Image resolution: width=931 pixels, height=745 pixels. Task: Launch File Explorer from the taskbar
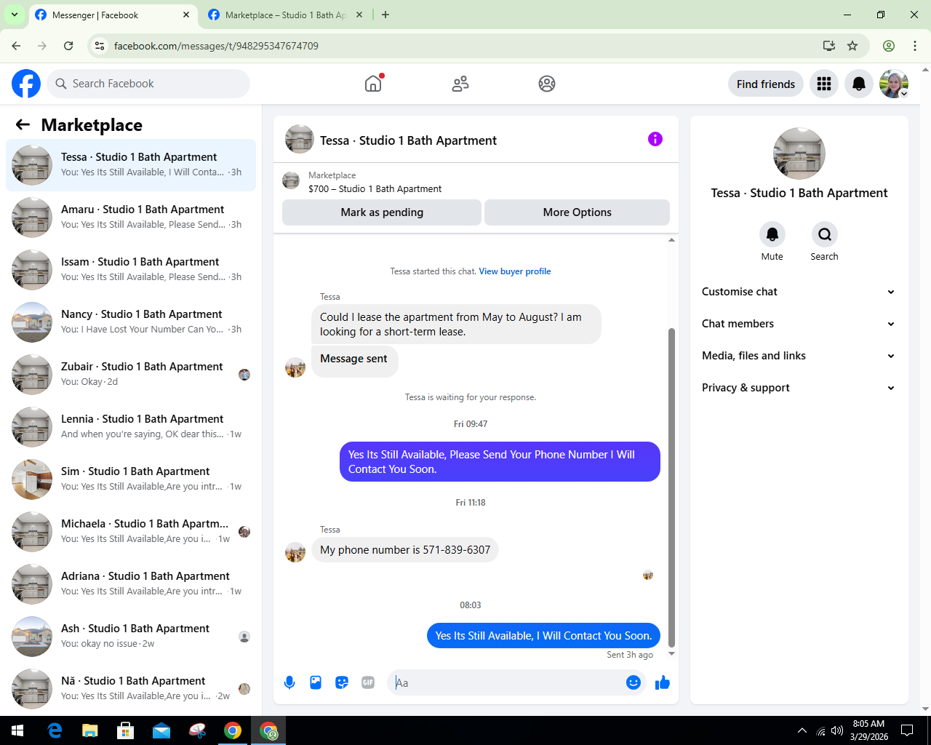90,730
